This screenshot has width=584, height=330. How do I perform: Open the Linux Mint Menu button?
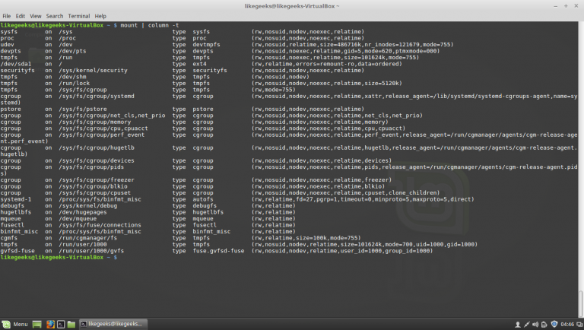(15, 325)
